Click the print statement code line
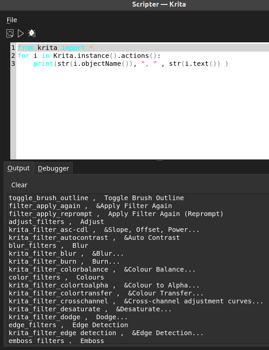This screenshot has width=269, height=350. click(x=131, y=64)
